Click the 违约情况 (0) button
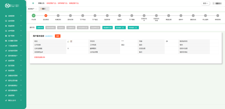 (x=120, y=28)
